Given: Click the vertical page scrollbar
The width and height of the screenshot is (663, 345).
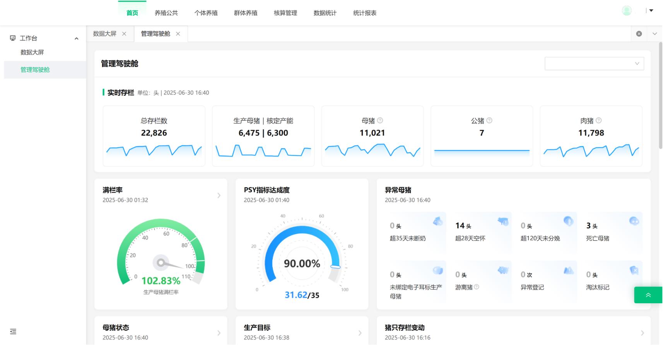Looking at the screenshot, I should pos(660,96).
